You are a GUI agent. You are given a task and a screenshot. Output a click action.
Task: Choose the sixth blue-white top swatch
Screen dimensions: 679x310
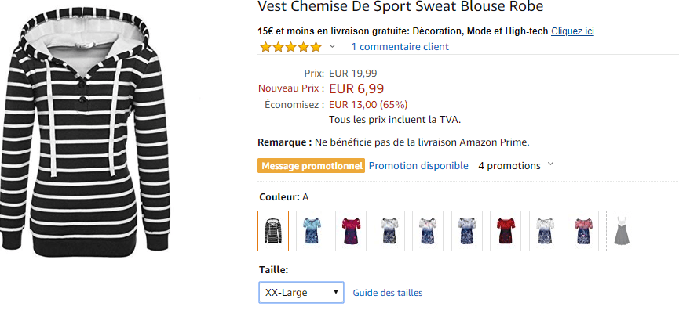[x=467, y=231]
